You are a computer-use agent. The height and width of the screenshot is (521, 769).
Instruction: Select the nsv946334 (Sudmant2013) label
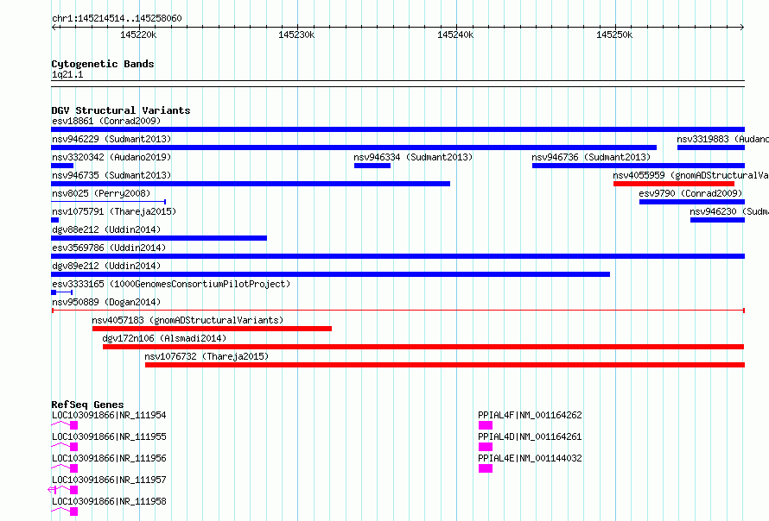pos(413,157)
